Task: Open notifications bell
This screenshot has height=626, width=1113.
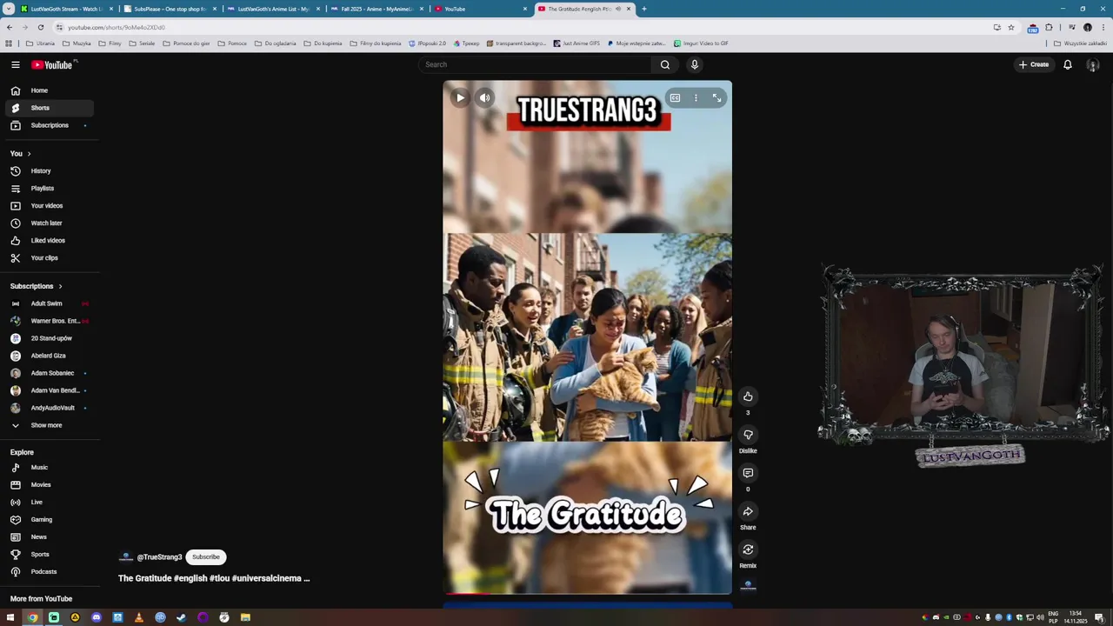Action: 1068,64
